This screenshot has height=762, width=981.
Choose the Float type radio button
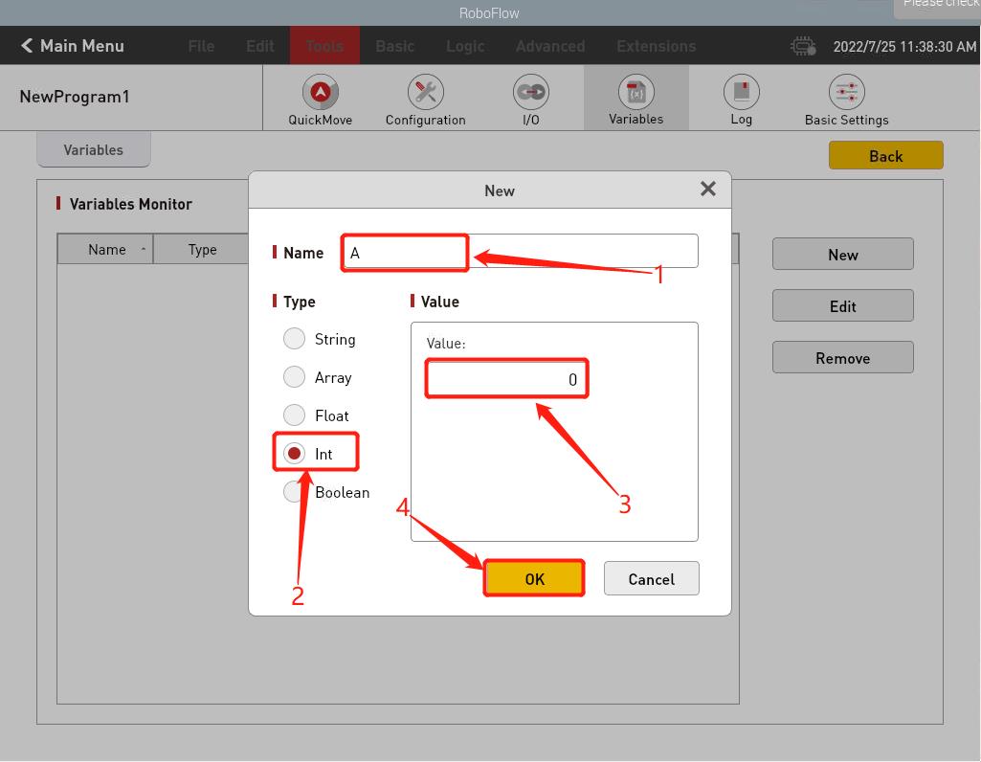[x=295, y=415]
